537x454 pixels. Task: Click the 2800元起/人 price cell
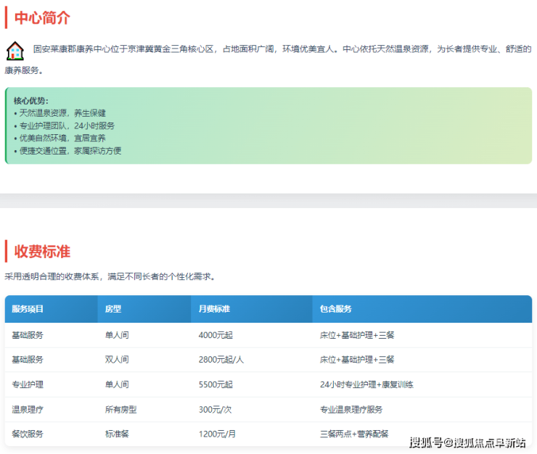(x=220, y=360)
